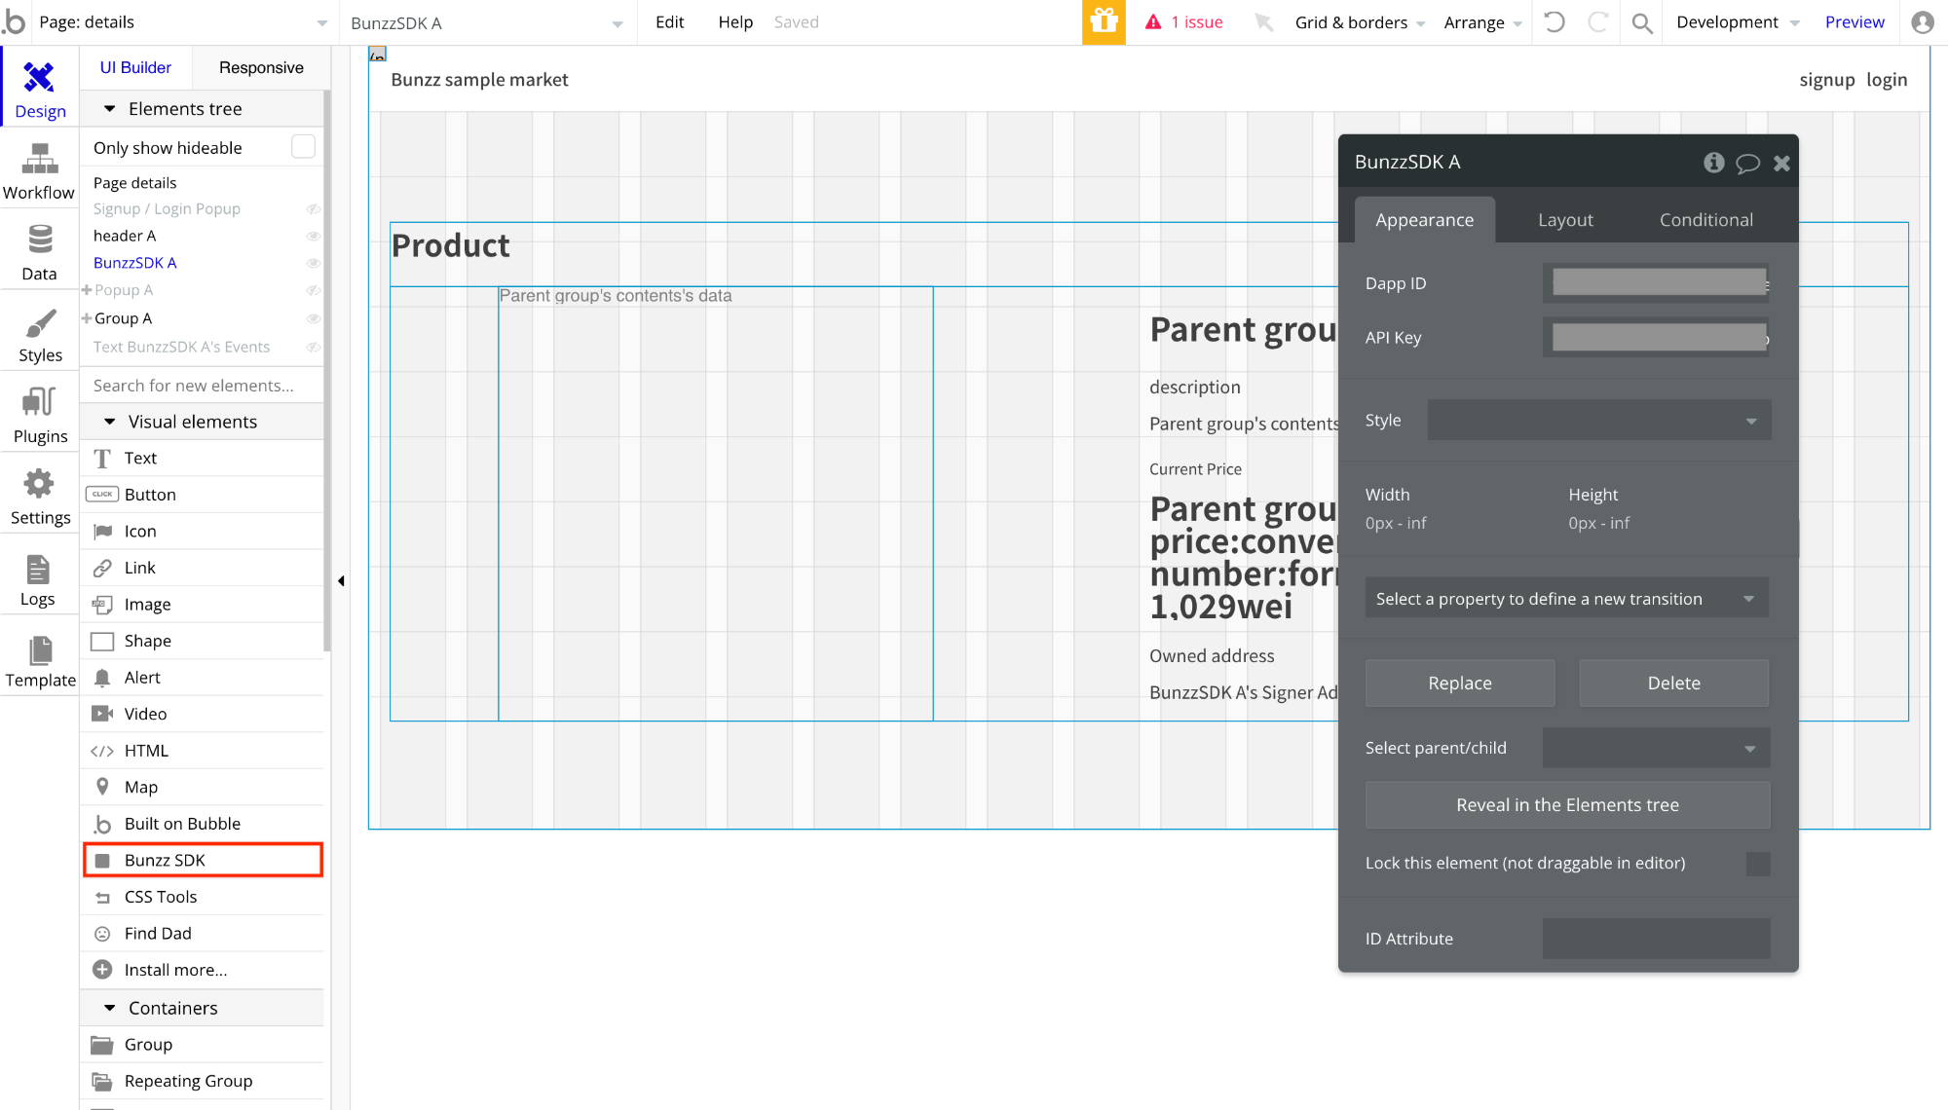Switch to the Responsive tab

pyautogui.click(x=261, y=67)
